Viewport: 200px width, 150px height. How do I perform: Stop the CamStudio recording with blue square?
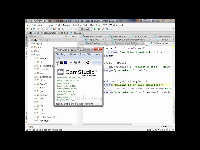pyautogui.click(x=66, y=62)
